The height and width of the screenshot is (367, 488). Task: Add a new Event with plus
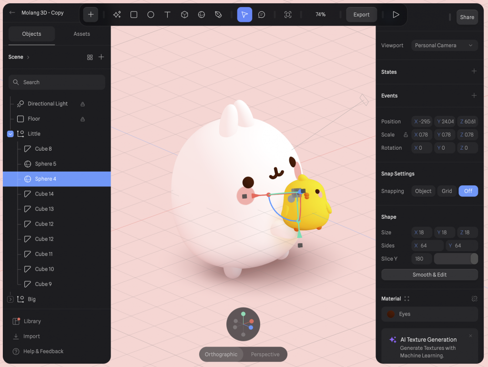474,95
